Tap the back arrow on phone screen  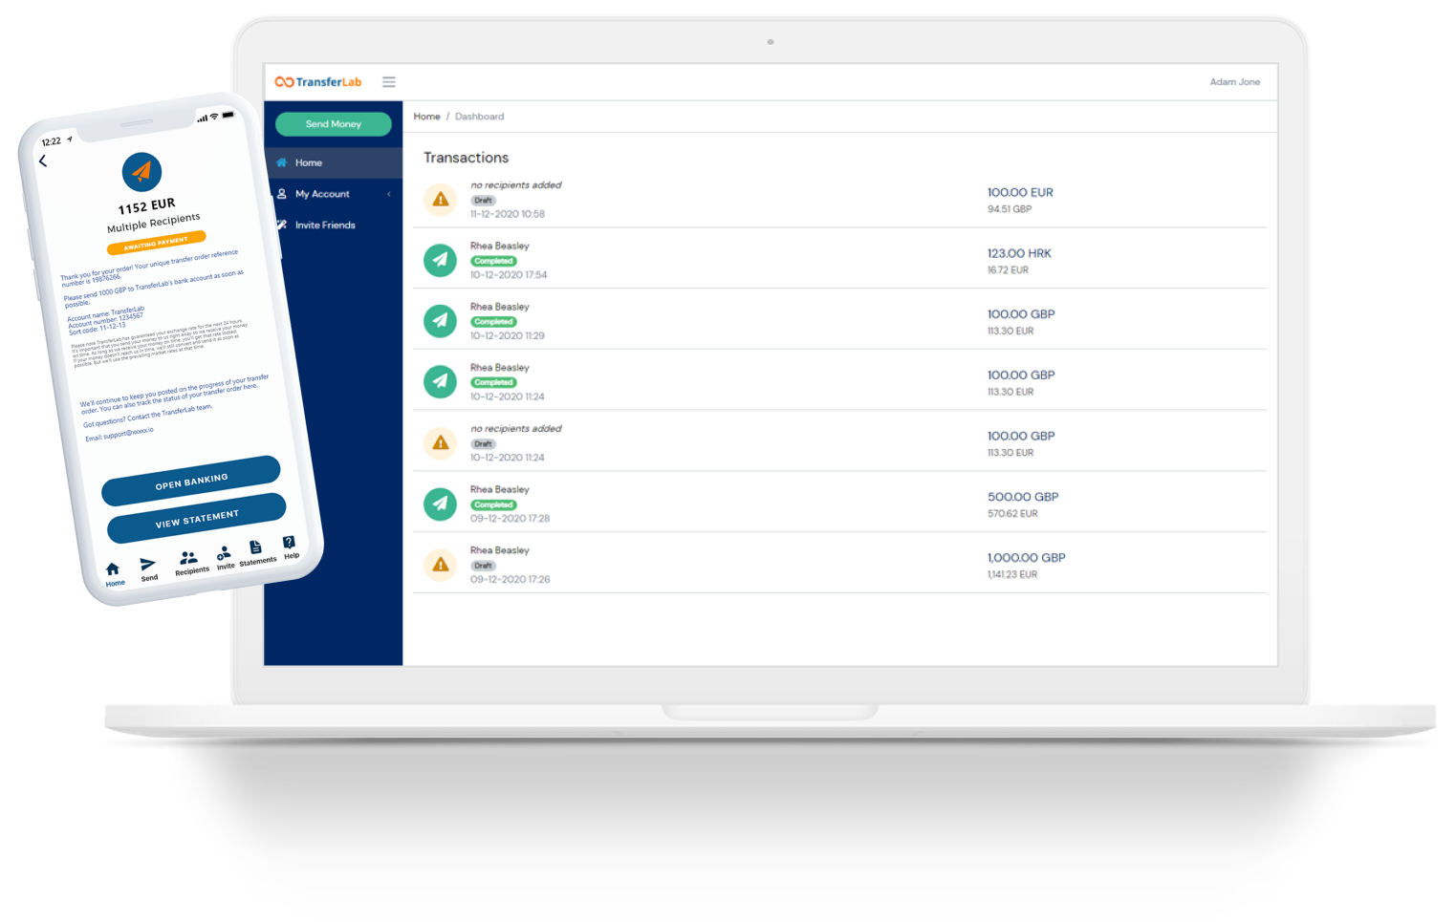click(43, 161)
